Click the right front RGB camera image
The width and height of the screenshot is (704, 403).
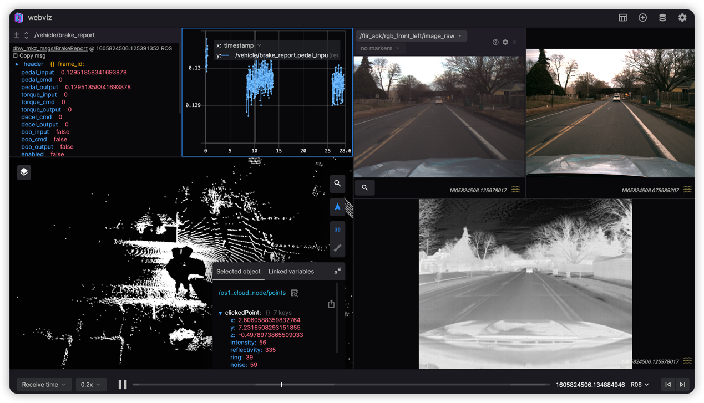(610, 113)
